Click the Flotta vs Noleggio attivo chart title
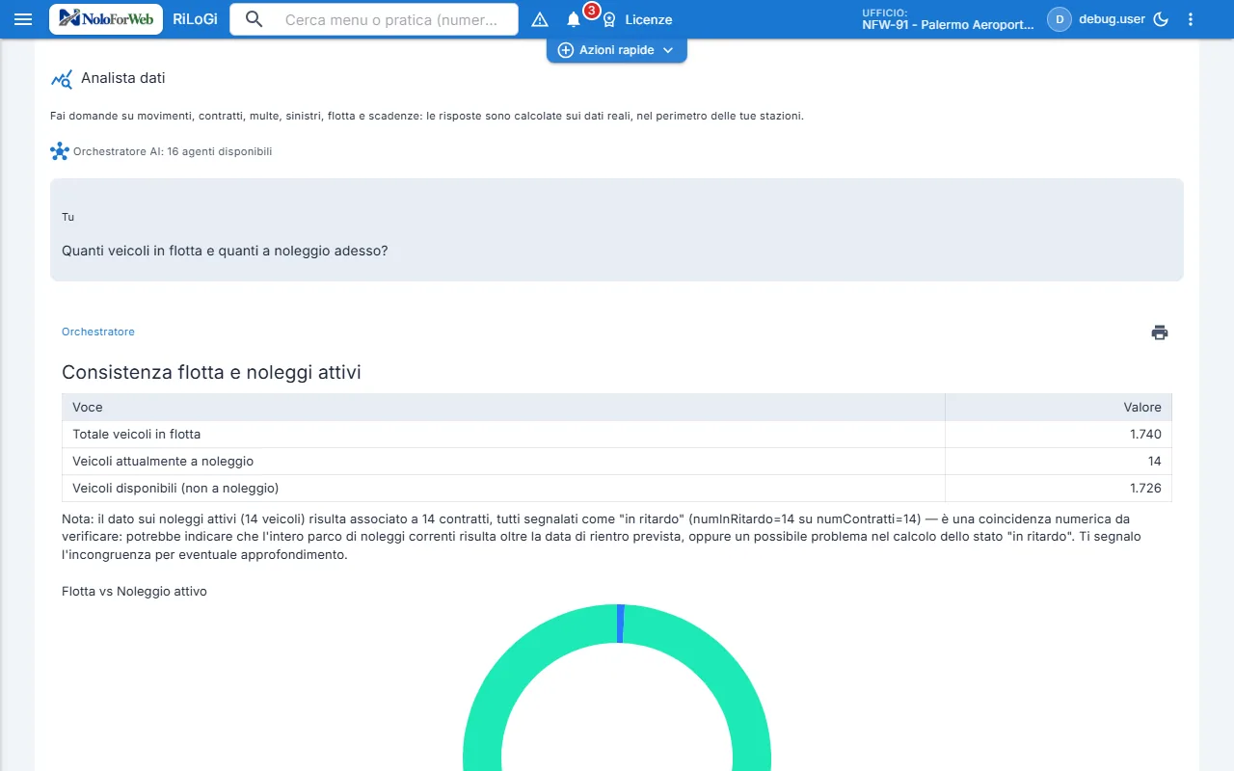 coord(134,592)
